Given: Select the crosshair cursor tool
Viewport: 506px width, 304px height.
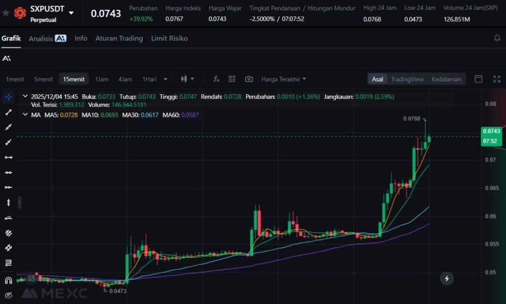Looking at the screenshot, I should click(8, 97).
